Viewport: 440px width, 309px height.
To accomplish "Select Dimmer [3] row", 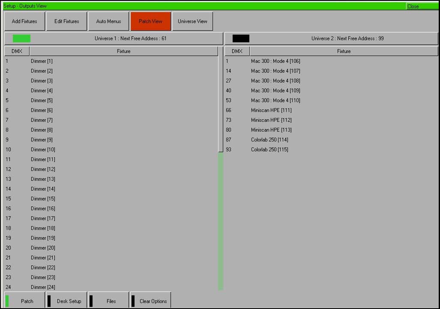I will pos(111,81).
